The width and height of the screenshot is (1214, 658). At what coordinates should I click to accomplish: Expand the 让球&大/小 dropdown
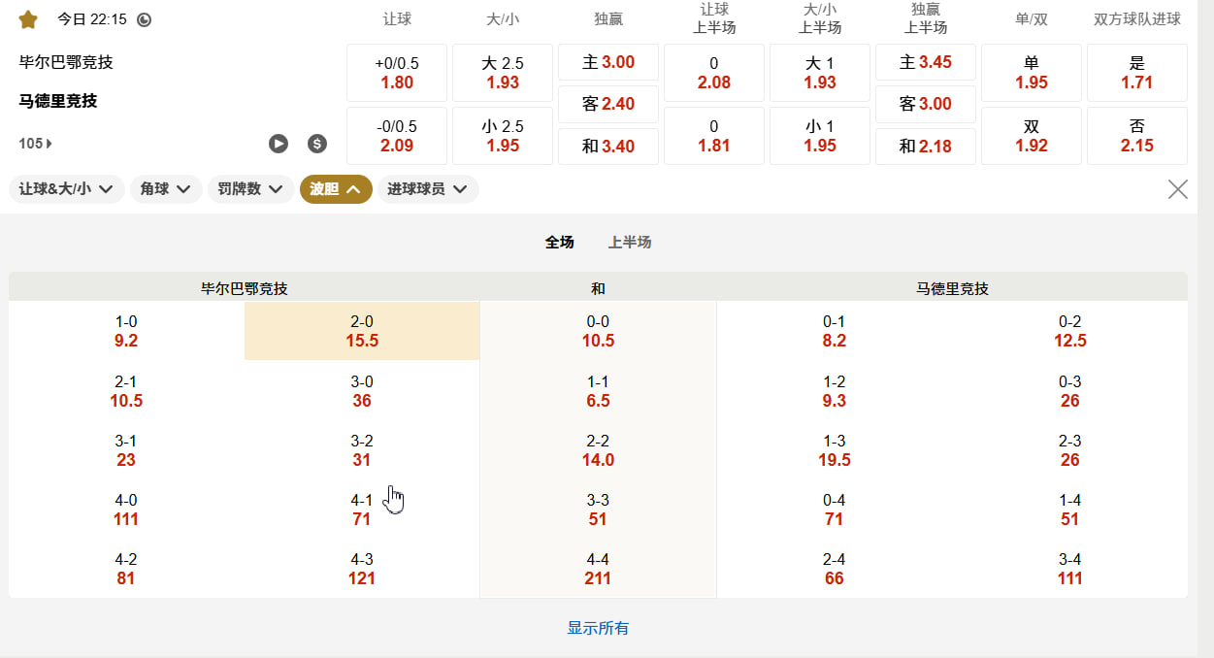coord(67,189)
